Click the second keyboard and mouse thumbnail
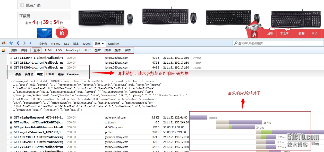This screenshot has height=152, width=324. pyautogui.click(x=169, y=16)
